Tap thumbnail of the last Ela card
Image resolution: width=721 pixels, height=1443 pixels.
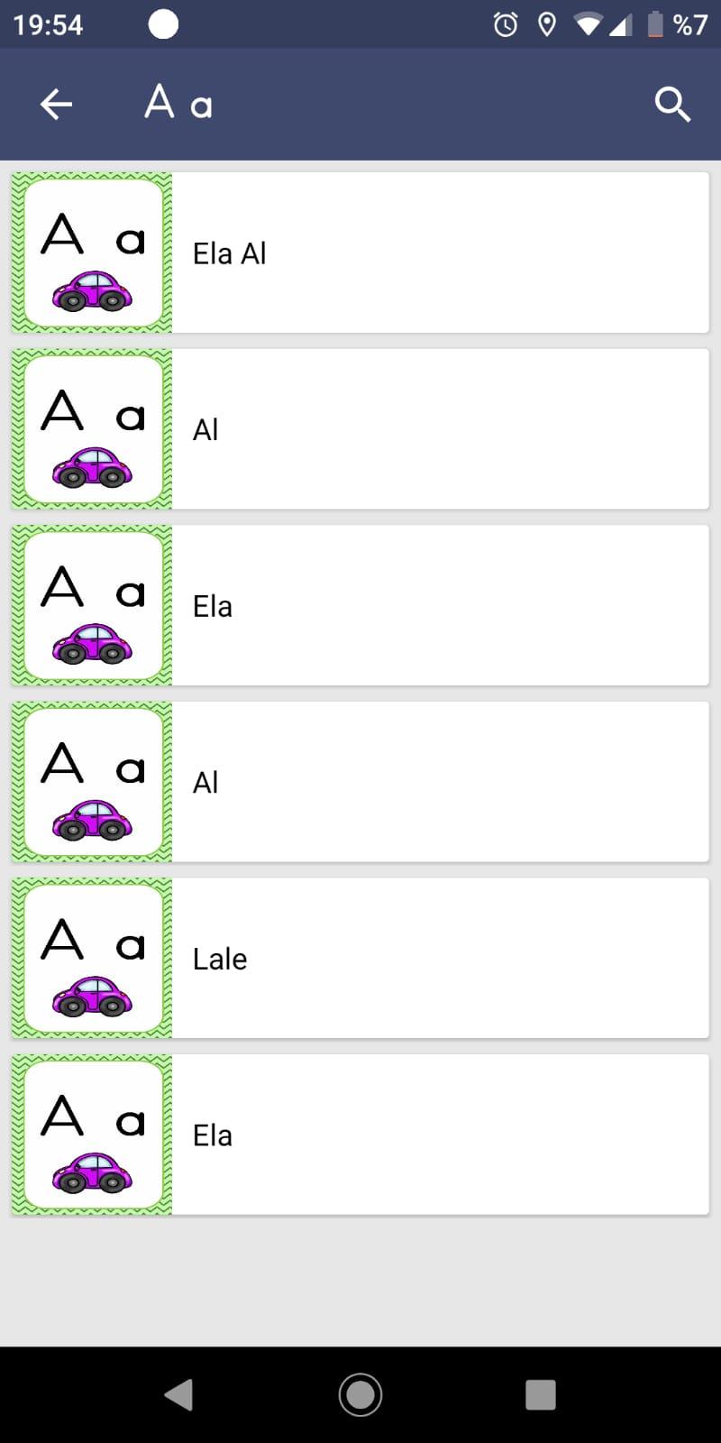(x=92, y=1135)
